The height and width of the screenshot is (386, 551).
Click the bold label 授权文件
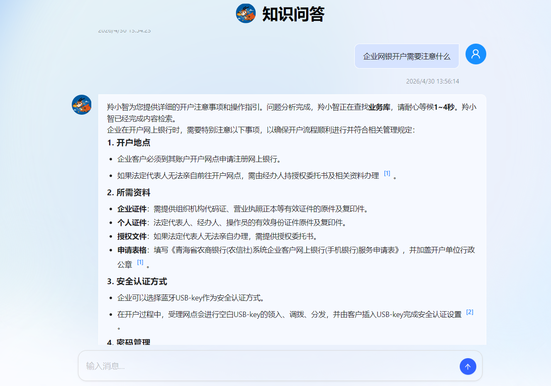click(132, 236)
